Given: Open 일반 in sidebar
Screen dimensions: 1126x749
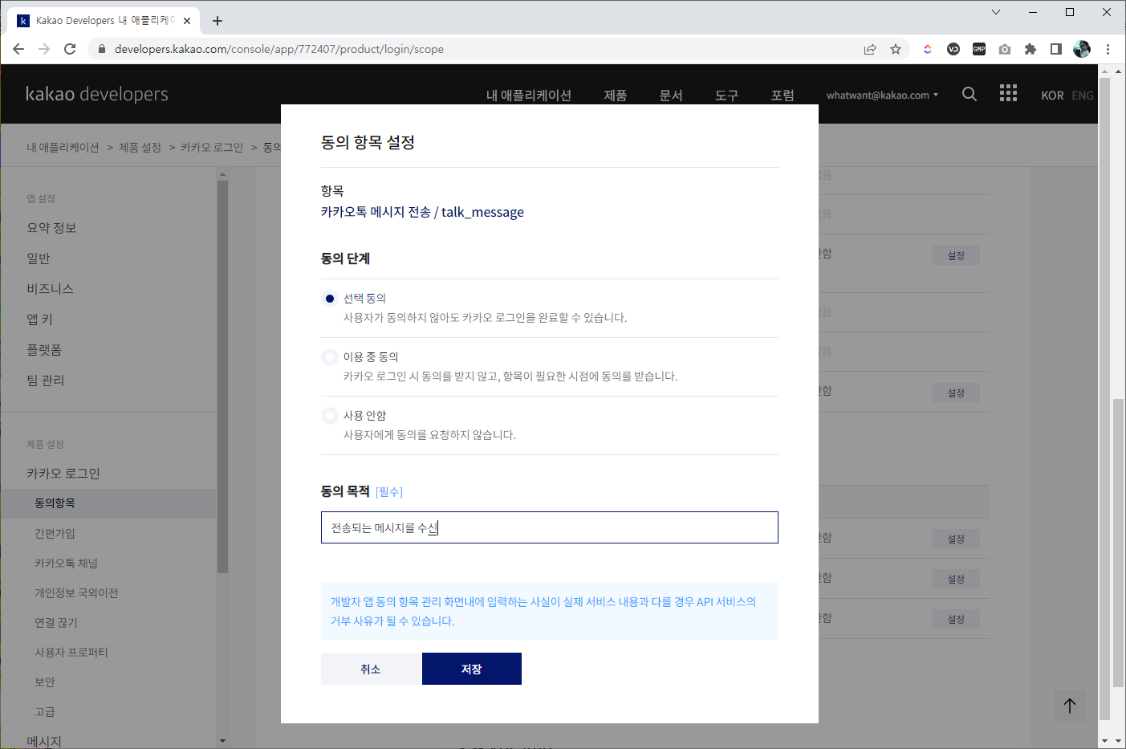Looking at the screenshot, I should [39, 258].
